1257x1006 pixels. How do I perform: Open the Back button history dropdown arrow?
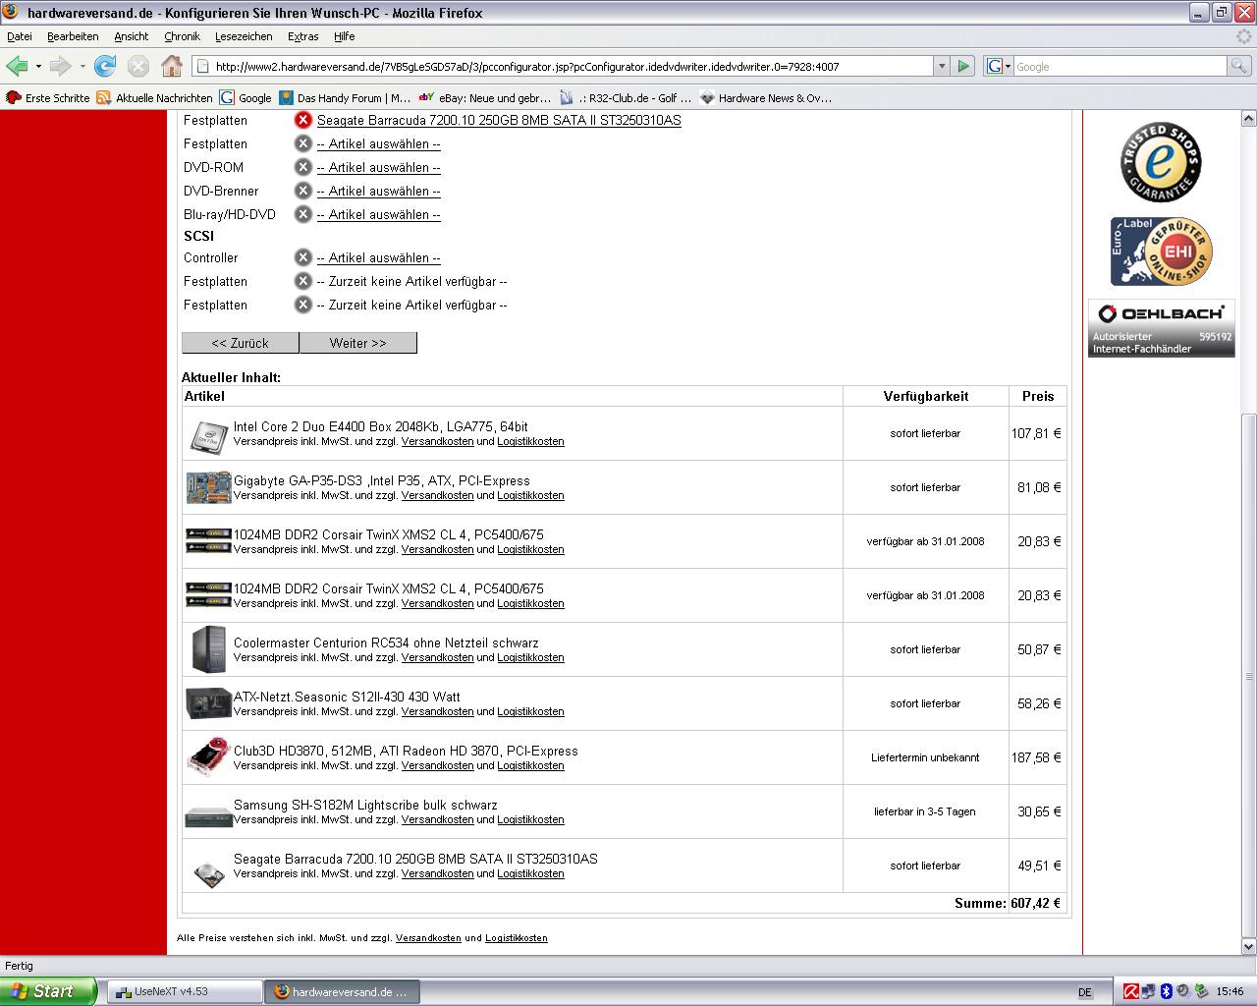tap(38, 67)
